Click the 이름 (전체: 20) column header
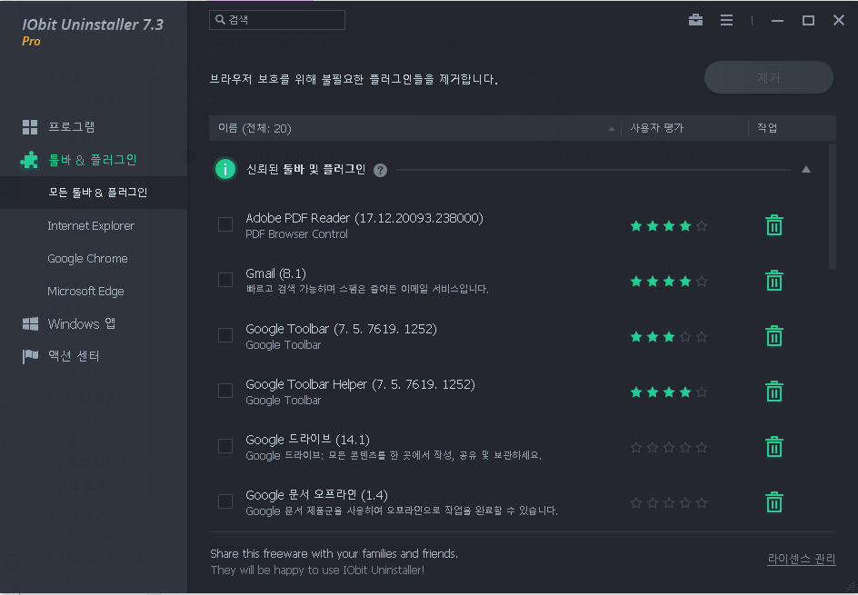The width and height of the screenshot is (858, 595). click(254, 128)
